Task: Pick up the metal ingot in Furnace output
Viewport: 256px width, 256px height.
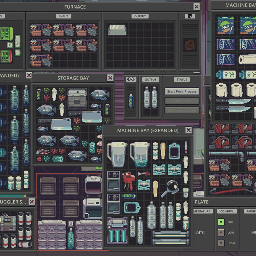Action: tap(117, 30)
